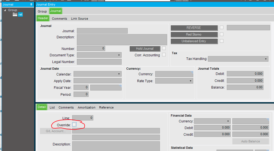Open the Reference tab
Screen dimensions: 274x151
tap(106, 107)
